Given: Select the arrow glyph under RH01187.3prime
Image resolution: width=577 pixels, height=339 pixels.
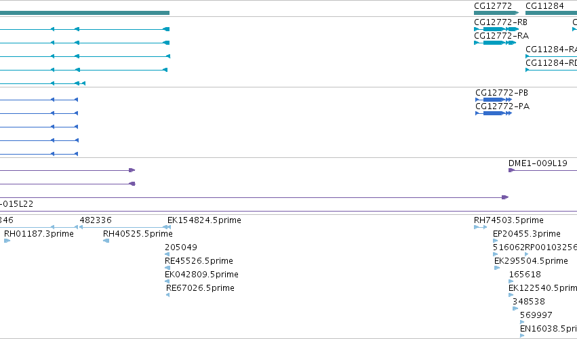Looking at the screenshot, I should (x=7, y=241).
